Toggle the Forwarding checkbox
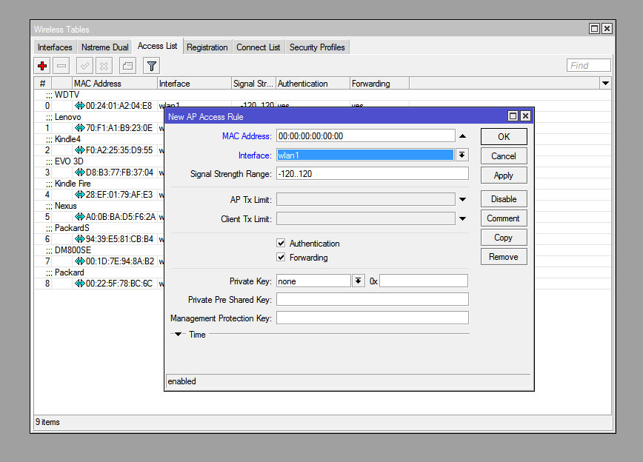The width and height of the screenshot is (643, 462). [x=281, y=258]
